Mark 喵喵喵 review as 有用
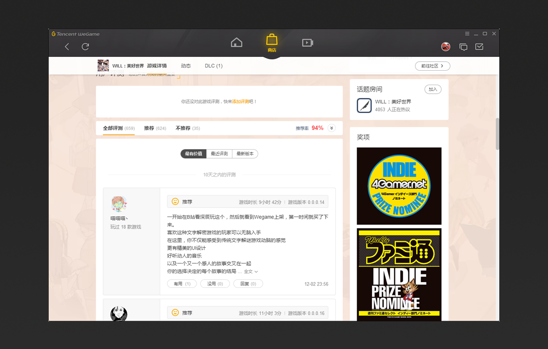 tap(182, 284)
